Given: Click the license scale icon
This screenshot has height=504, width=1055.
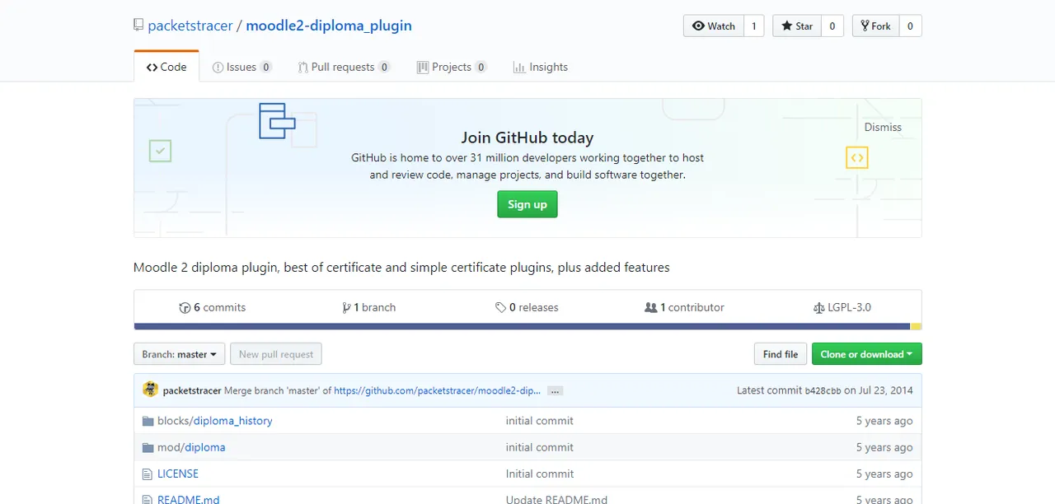Looking at the screenshot, I should coord(818,308).
